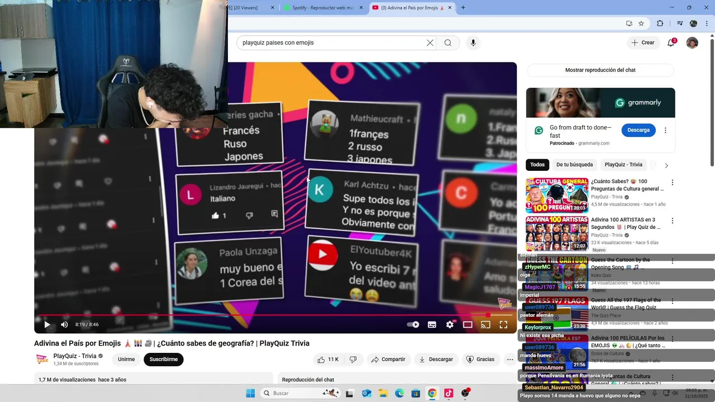Open File Explorer from the taskbar
The width and height of the screenshot is (715, 402).
383,393
